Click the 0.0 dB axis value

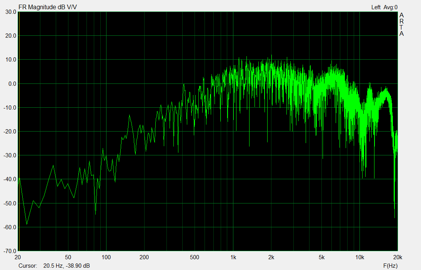click(12, 83)
